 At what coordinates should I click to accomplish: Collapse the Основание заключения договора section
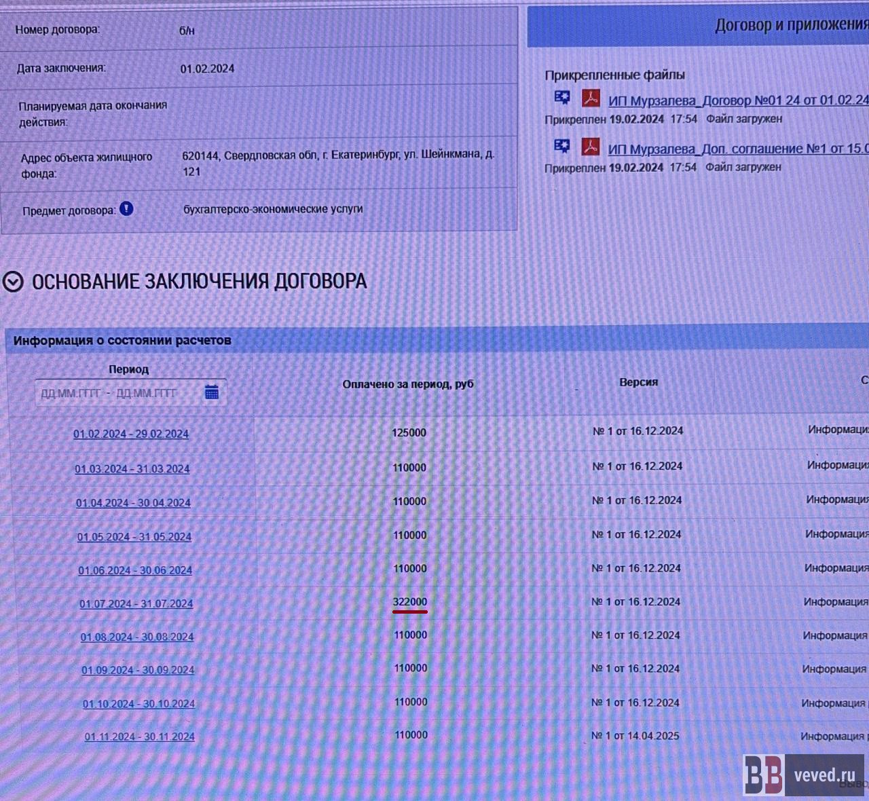[x=13, y=282]
